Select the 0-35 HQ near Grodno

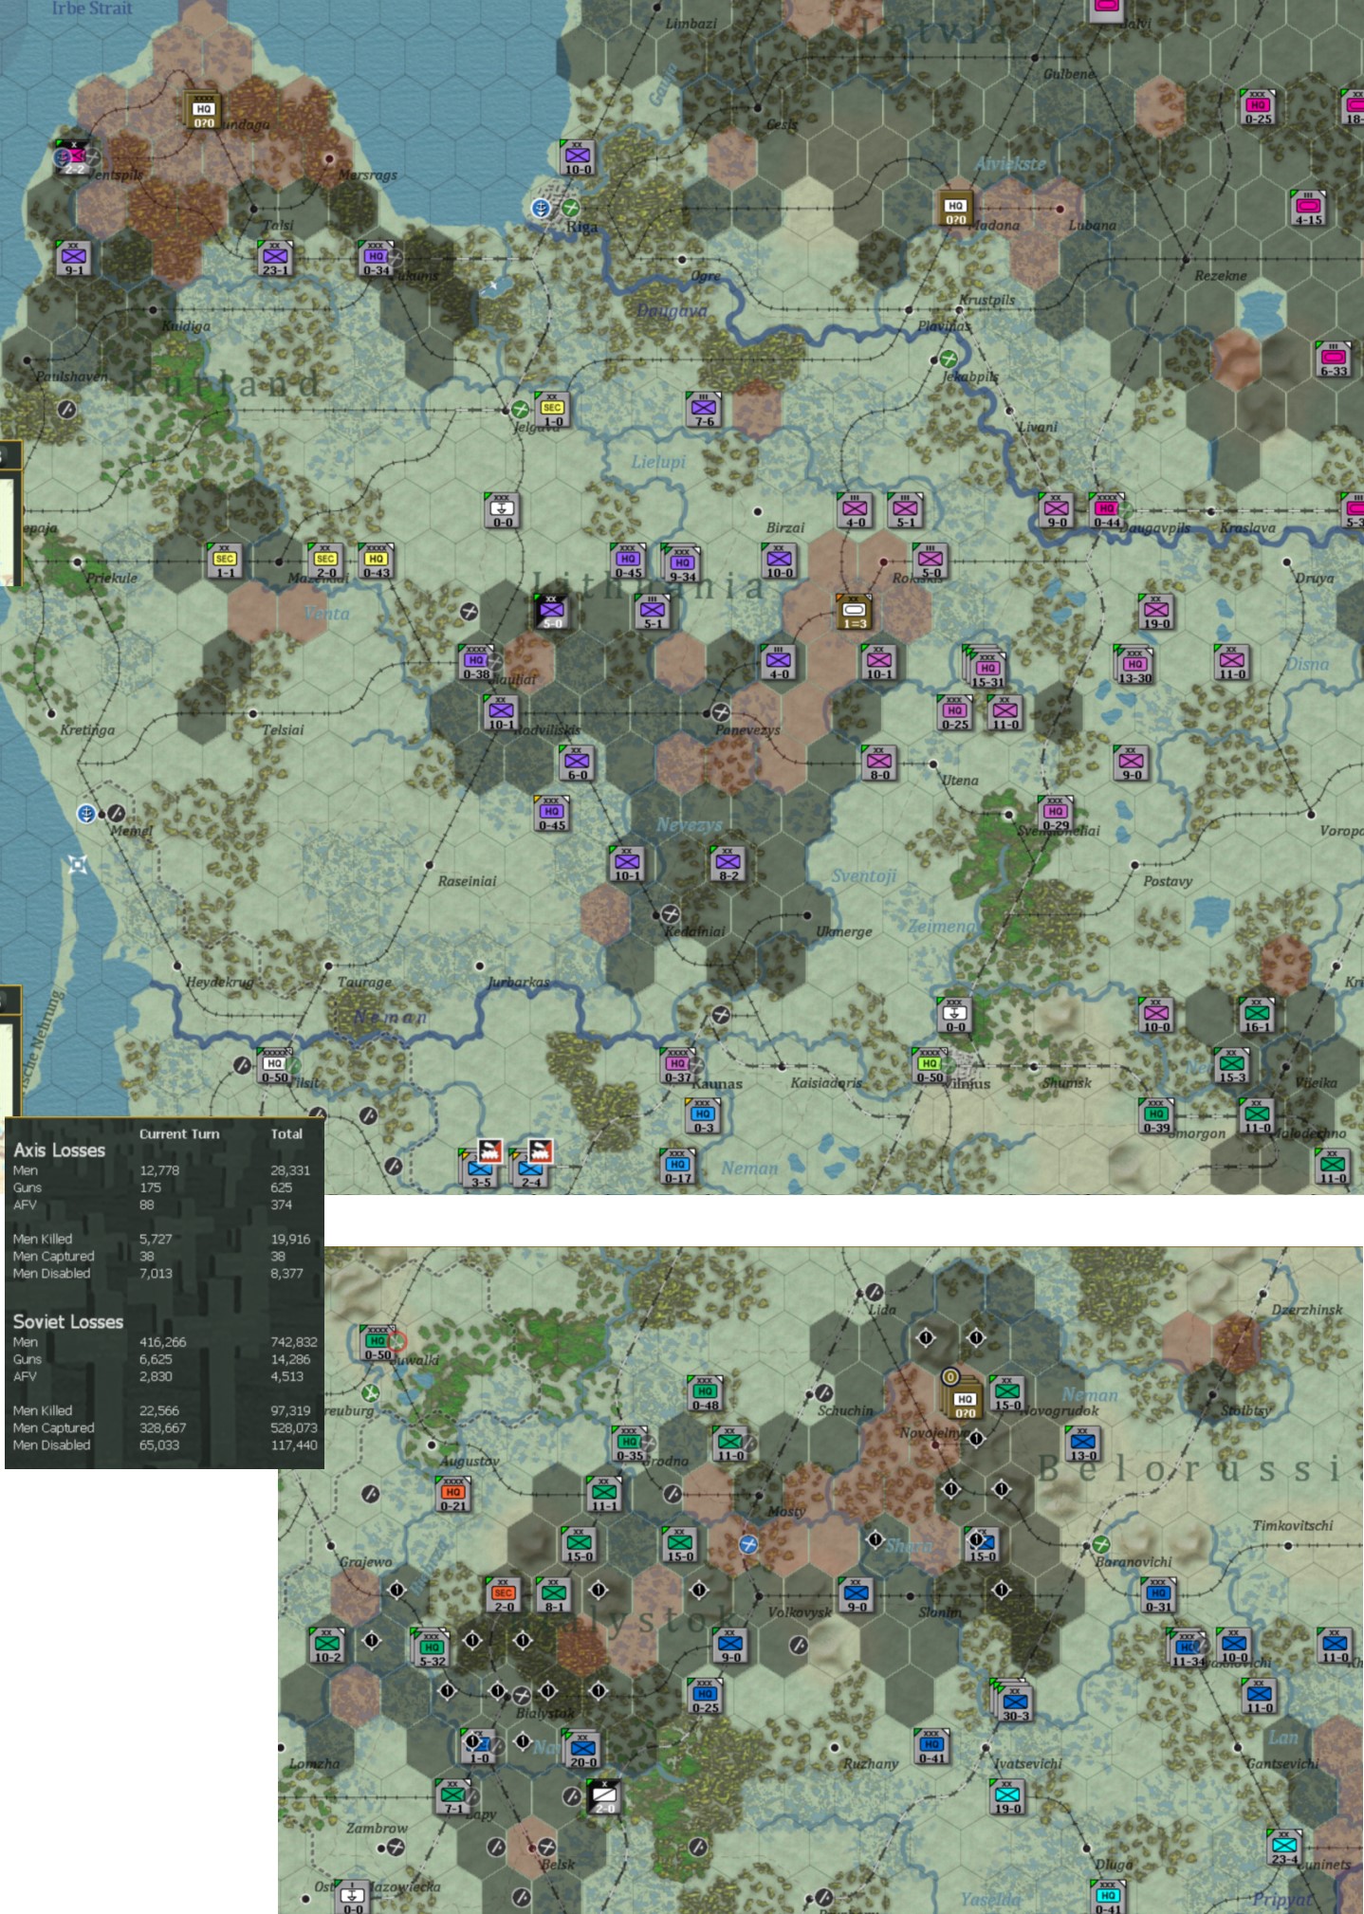click(x=630, y=1444)
